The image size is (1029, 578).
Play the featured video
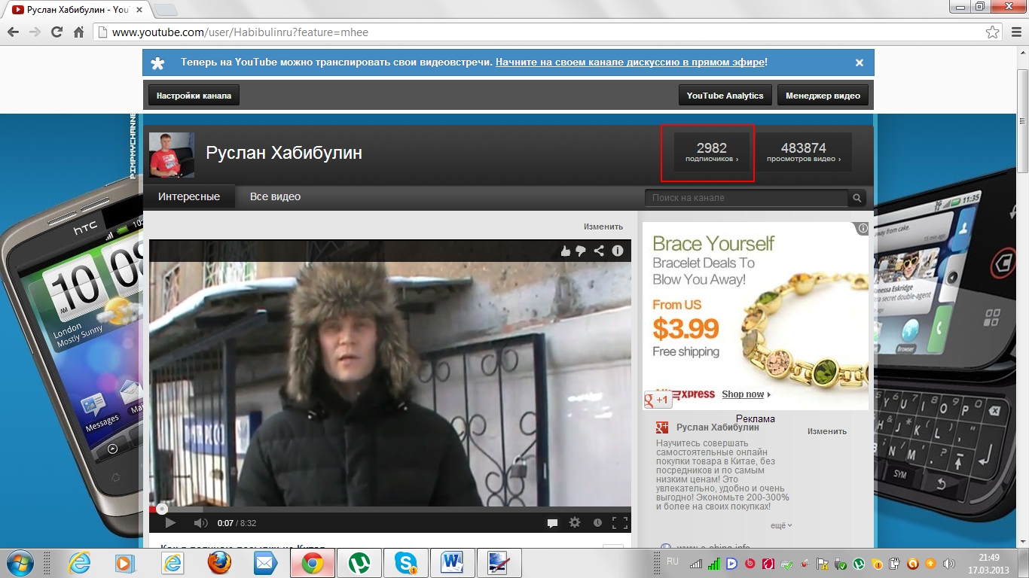[x=170, y=522]
